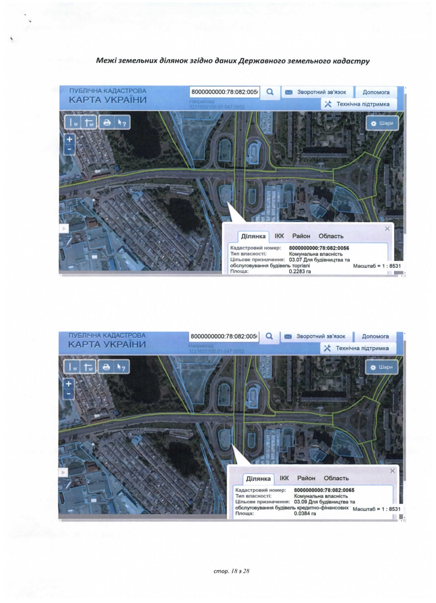Expand the left side panel arrow on the lower map
The width and height of the screenshot is (436, 603).
click(64, 472)
